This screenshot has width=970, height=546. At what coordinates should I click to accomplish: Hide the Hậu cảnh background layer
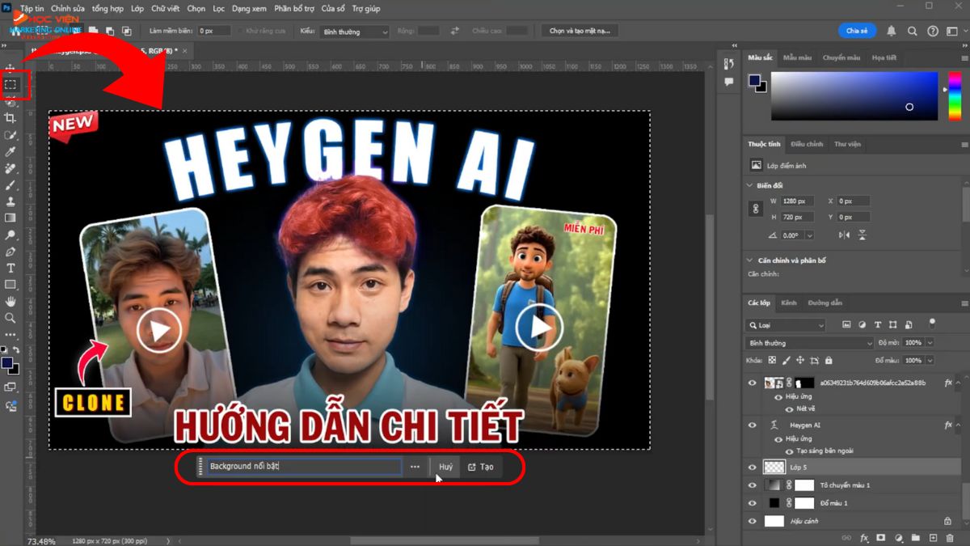(753, 521)
